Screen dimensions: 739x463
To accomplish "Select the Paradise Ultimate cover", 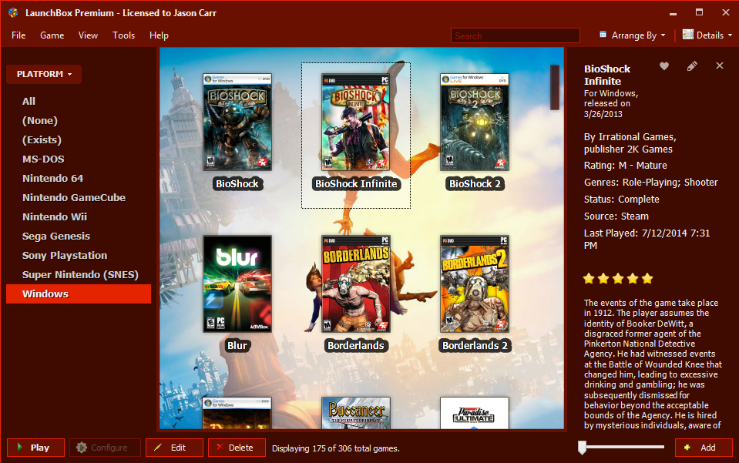I will coord(475,413).
